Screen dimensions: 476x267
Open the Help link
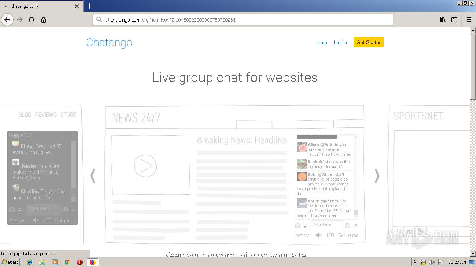pos(322,42)
